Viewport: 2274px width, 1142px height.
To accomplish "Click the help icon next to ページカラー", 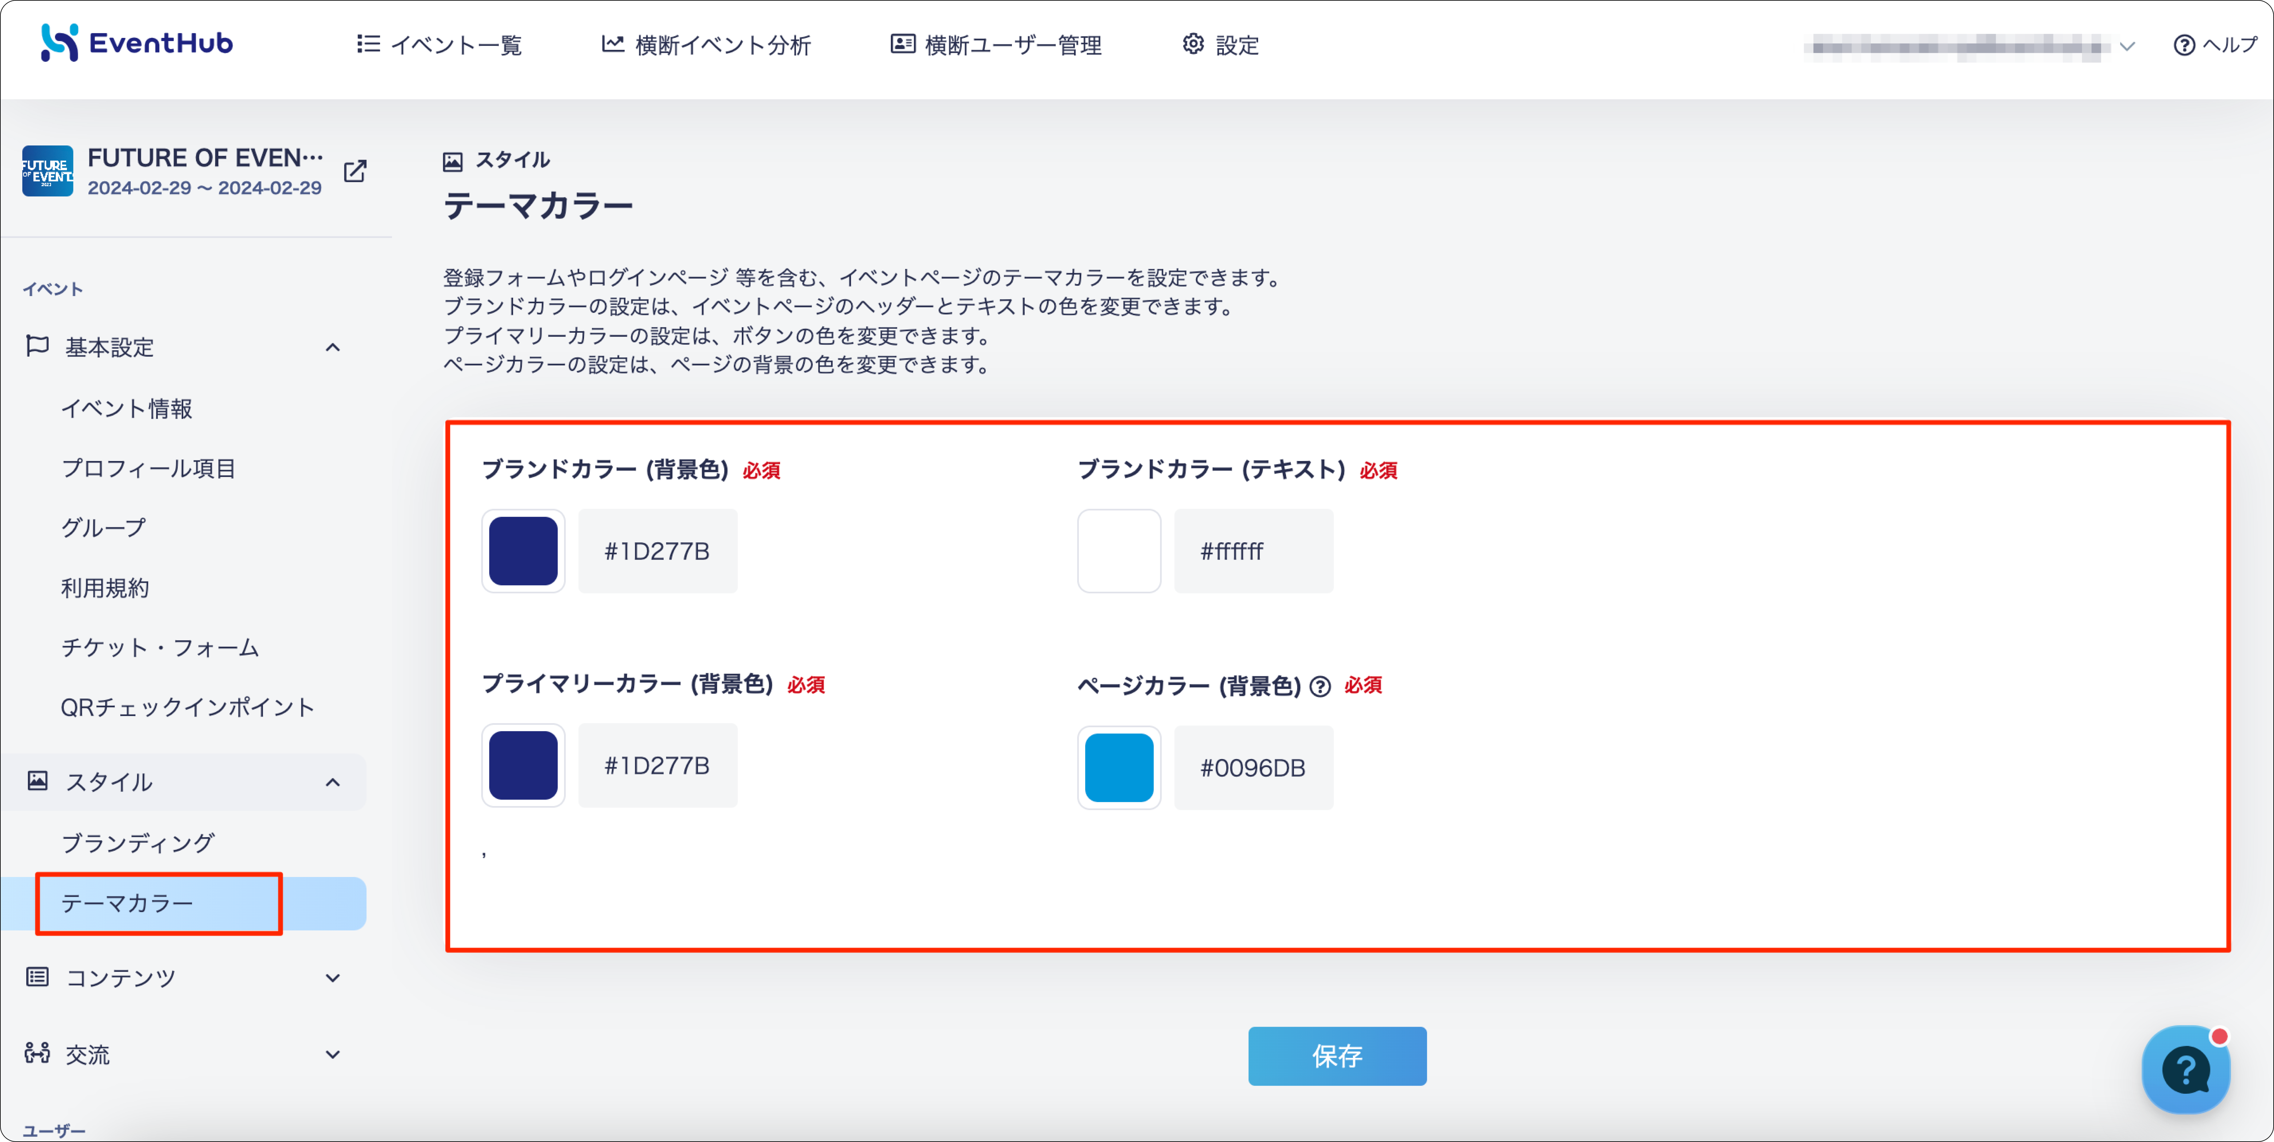I will [1320, 686].
